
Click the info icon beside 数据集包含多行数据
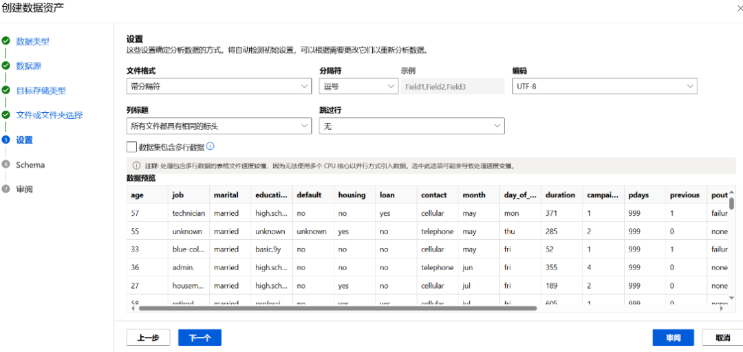tap(211, 146)
